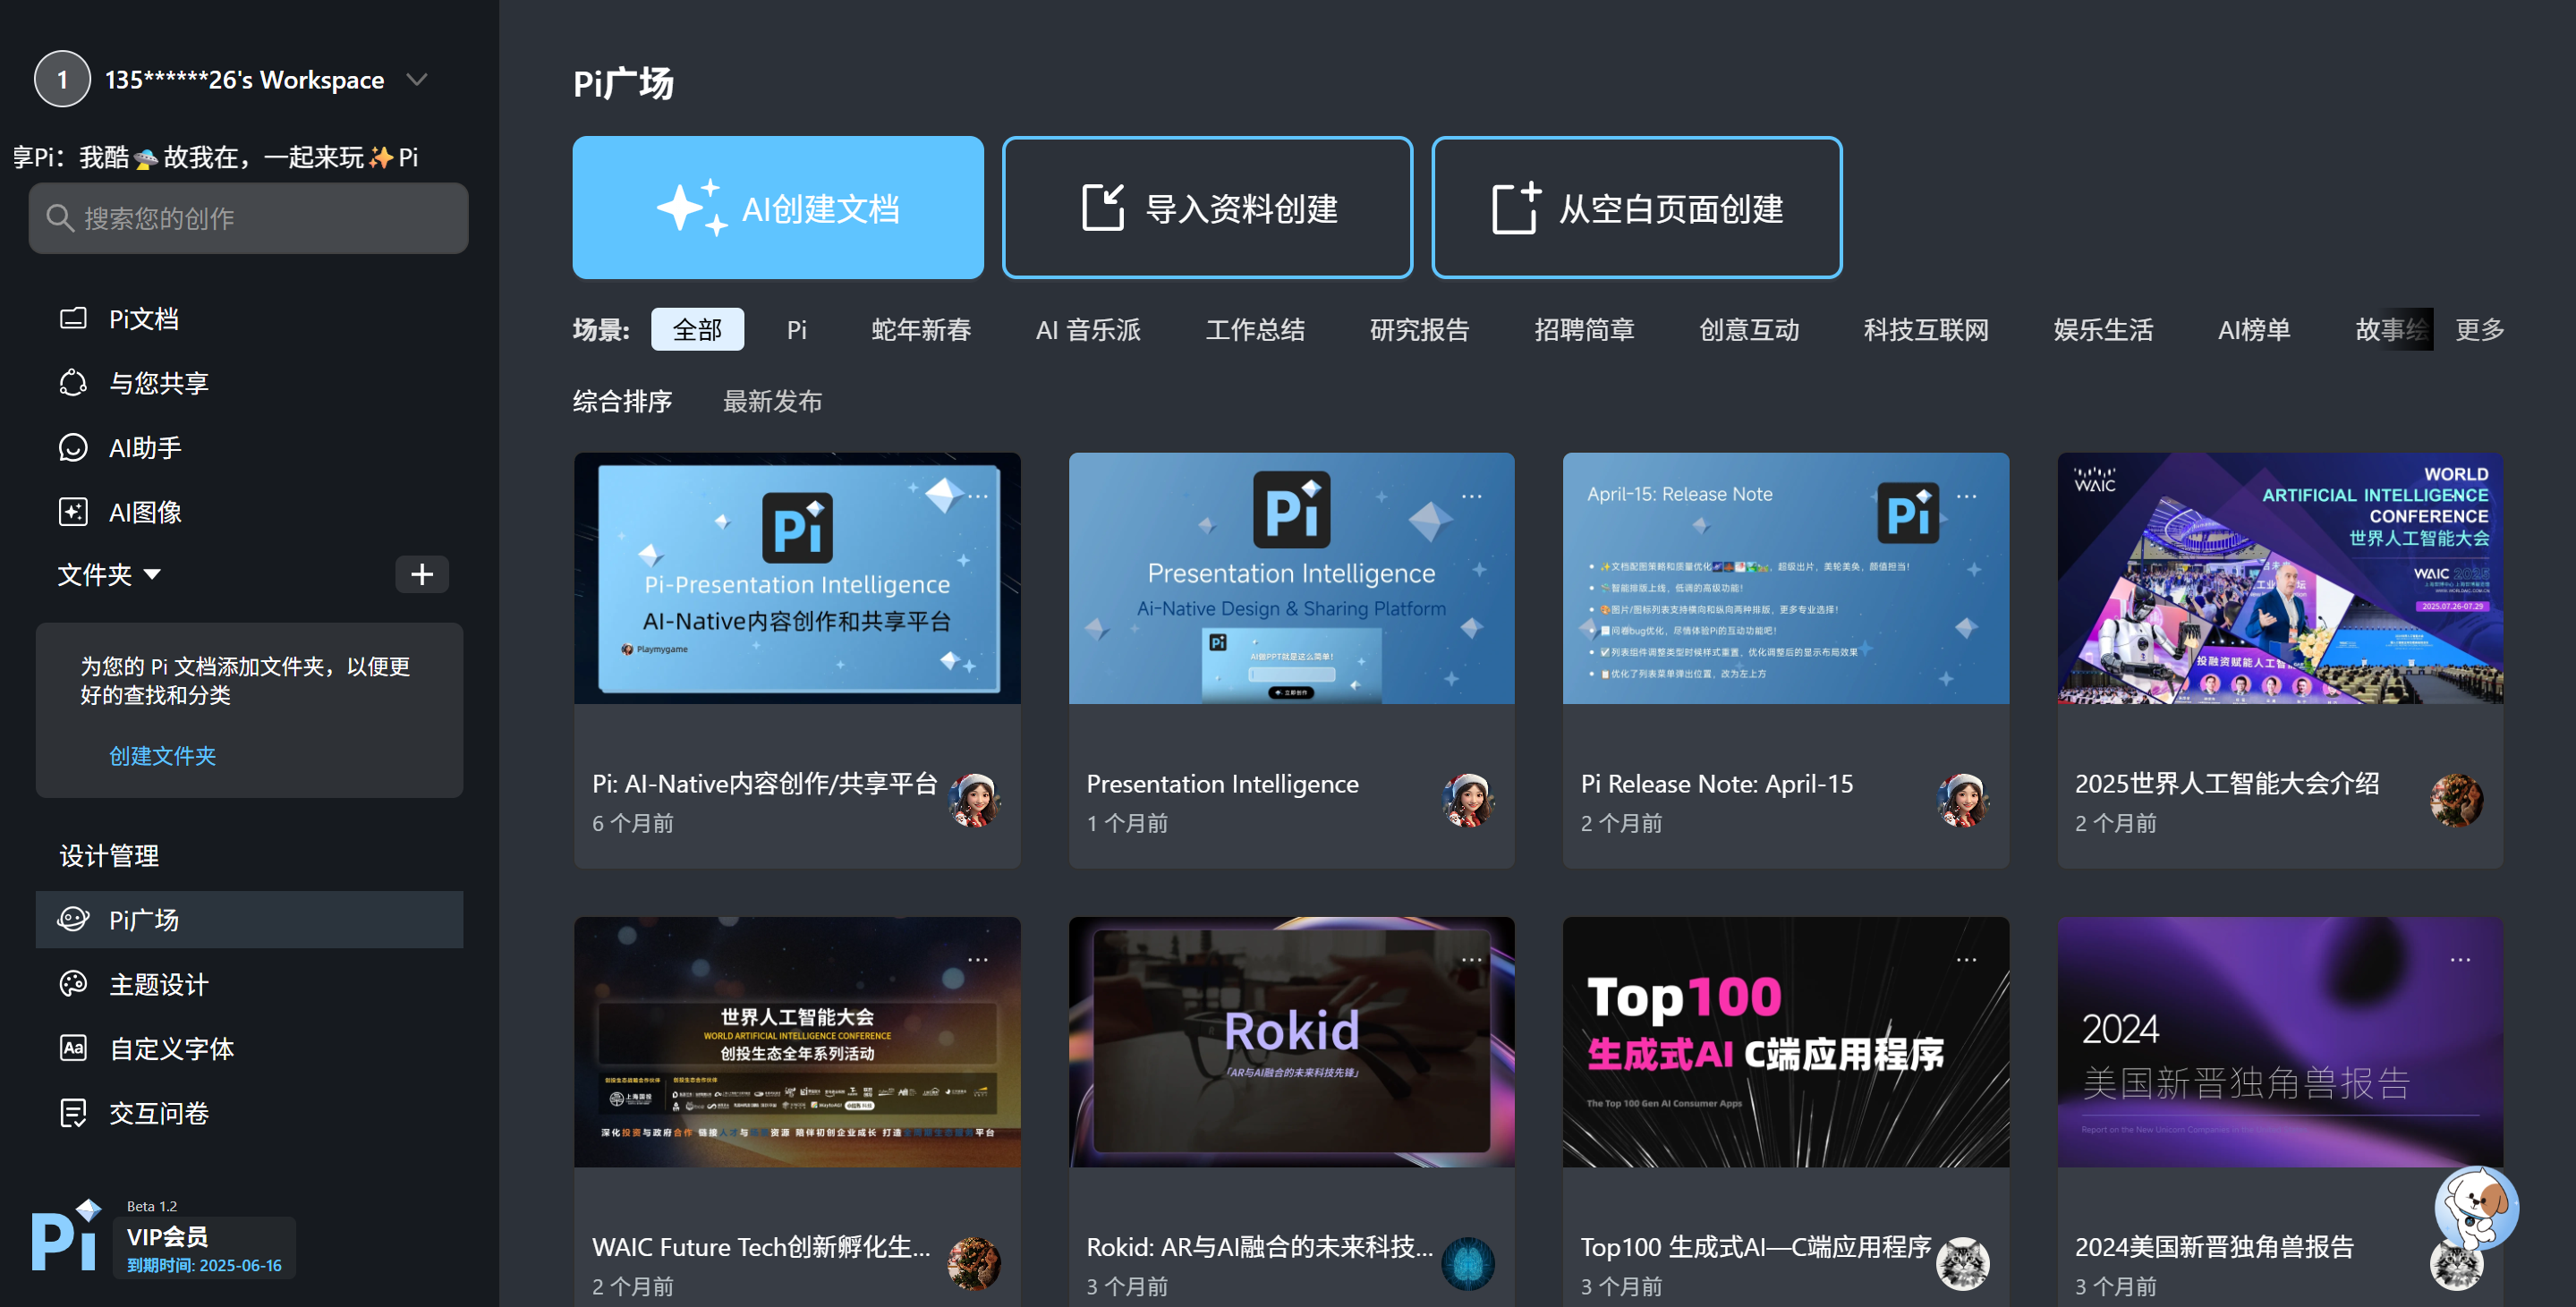Filter scenes by 蛇年新春
2576x1307 pixels.
[921, 330]
